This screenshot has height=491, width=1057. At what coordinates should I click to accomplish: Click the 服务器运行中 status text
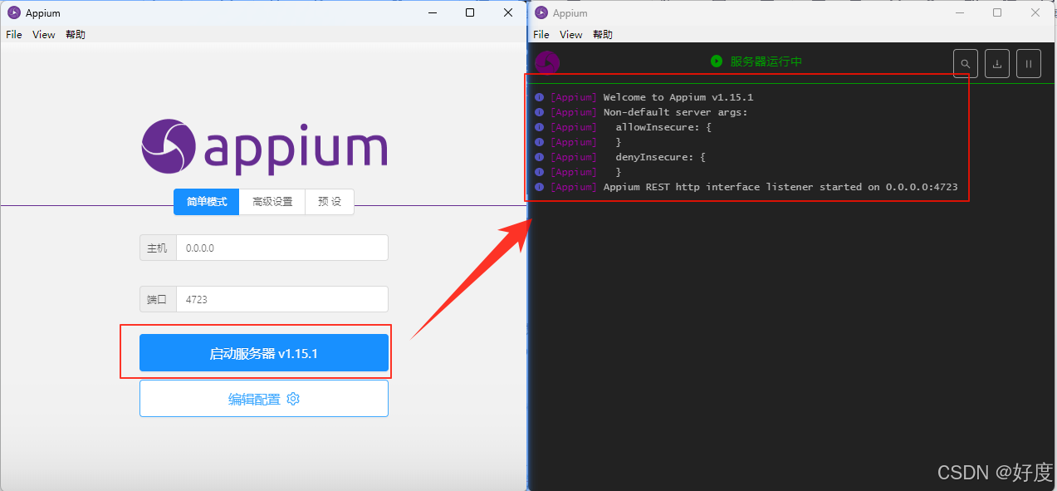click(766, 61)
